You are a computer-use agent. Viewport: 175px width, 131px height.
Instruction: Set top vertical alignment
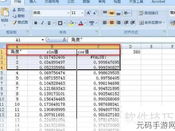point(105,13)
